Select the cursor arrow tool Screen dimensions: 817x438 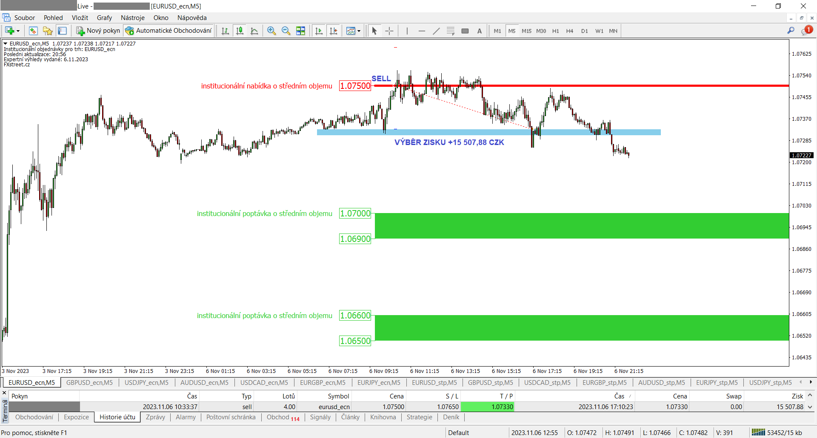tap(374, 31)
